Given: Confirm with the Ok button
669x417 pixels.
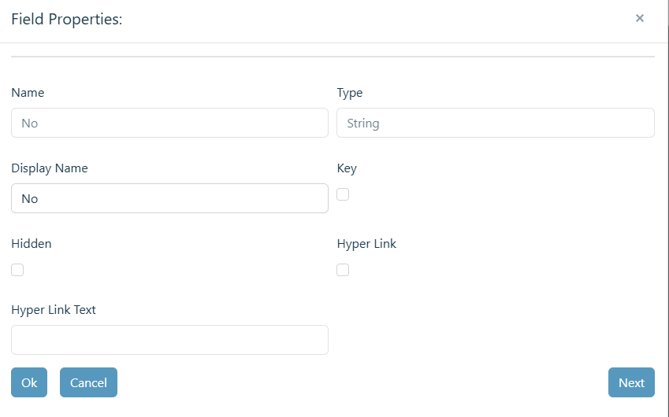Looking at the screenshot, I should click(29, 382).
